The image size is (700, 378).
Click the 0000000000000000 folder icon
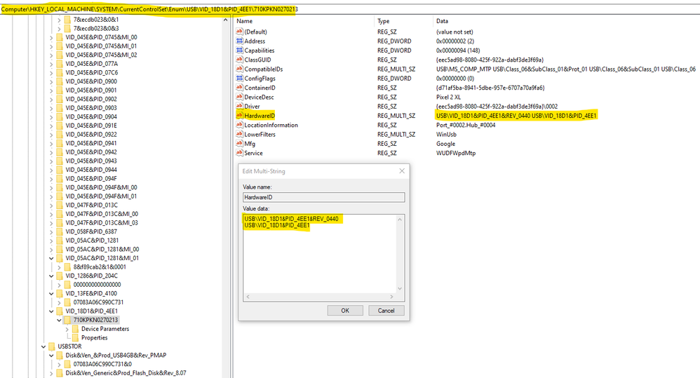click(67, 285)
